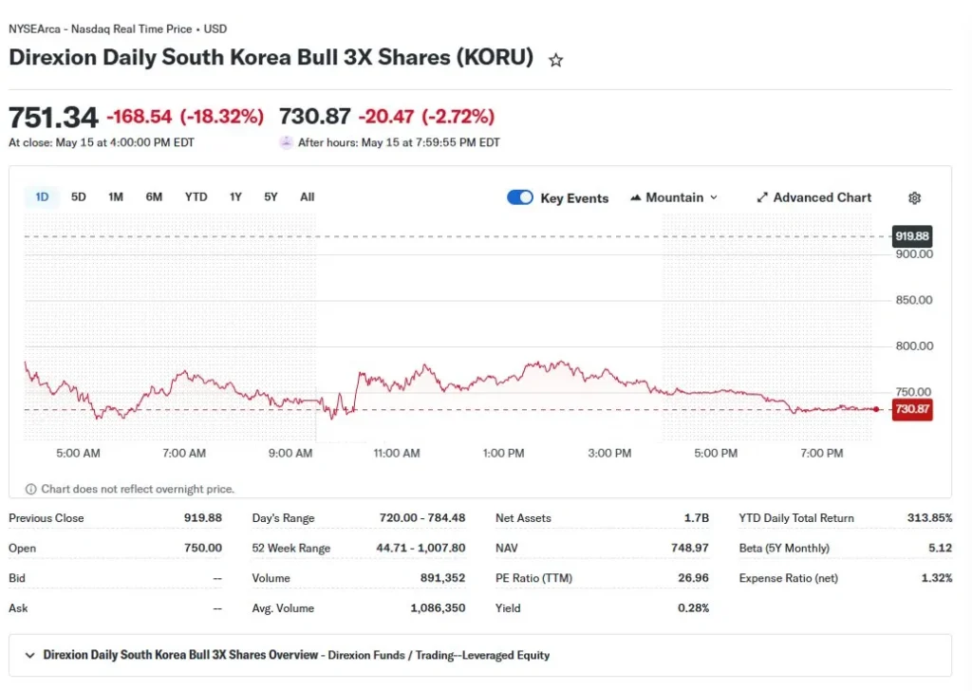Click the NAV value 748.97
Screen dimensions: 972x691
pos(690,548)
